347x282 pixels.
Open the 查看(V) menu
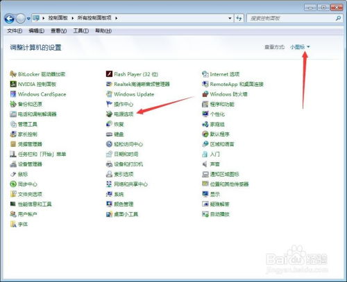[59, 30]
